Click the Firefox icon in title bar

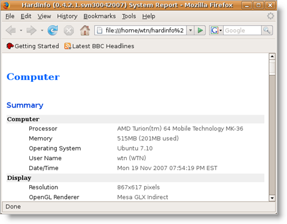coord(6,5)
